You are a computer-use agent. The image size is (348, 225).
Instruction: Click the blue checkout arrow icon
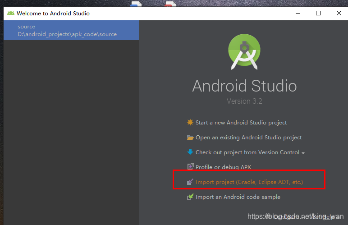pos(190,152)
